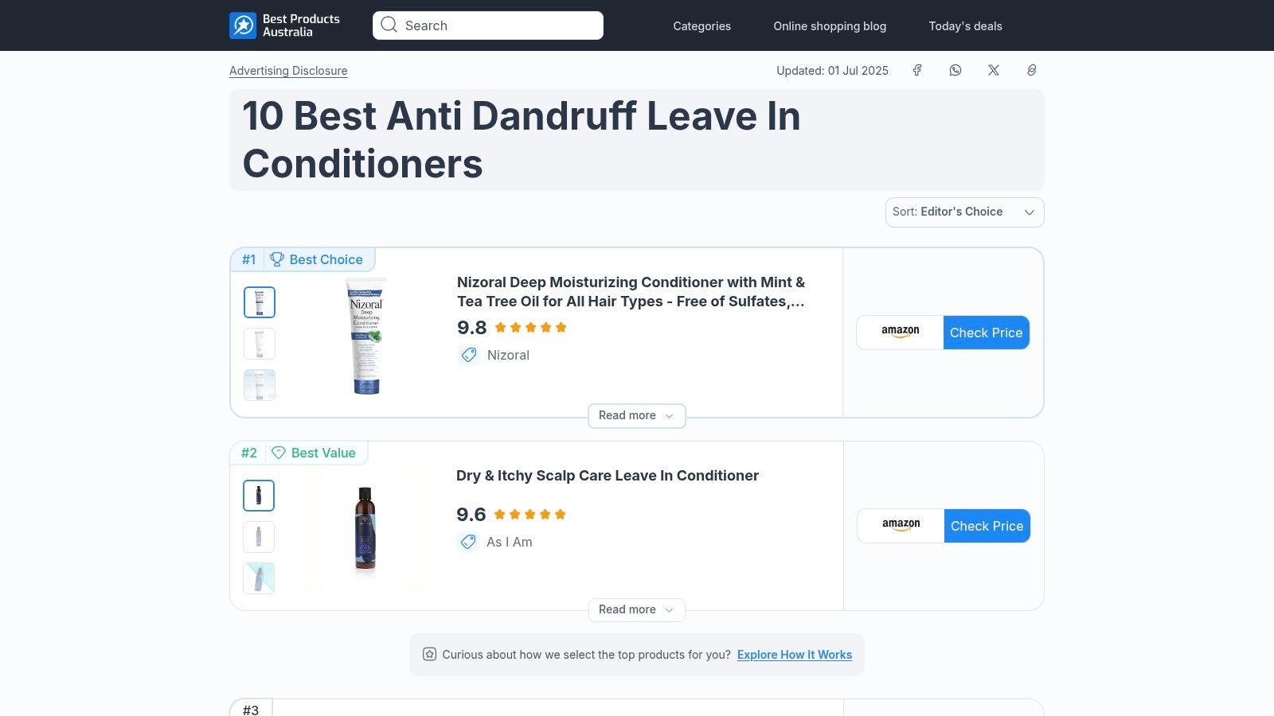Click the orange star rating under the Nizoral product

pos(530,326)
